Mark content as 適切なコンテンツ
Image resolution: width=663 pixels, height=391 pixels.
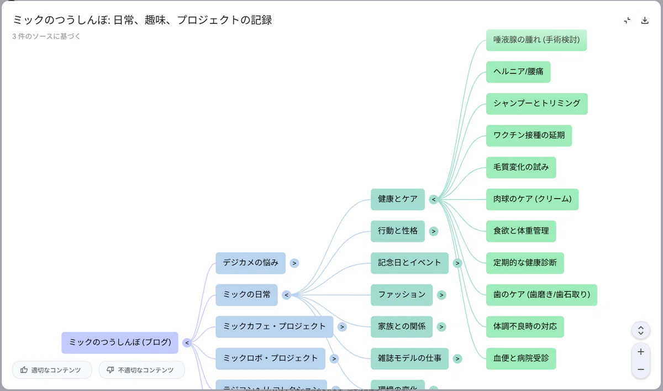click(x=52, y=370)
